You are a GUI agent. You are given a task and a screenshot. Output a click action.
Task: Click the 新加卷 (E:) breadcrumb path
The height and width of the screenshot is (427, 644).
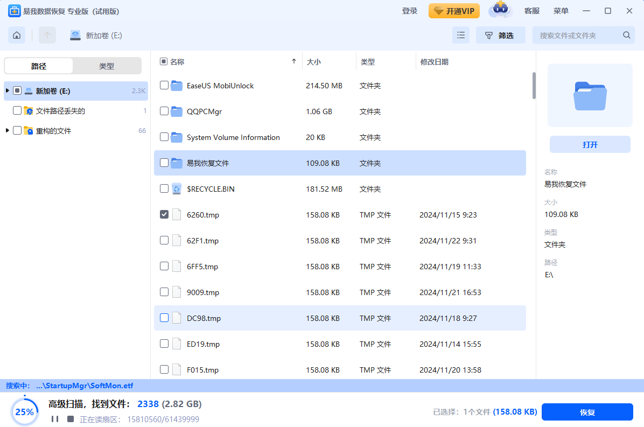[104, 36]
